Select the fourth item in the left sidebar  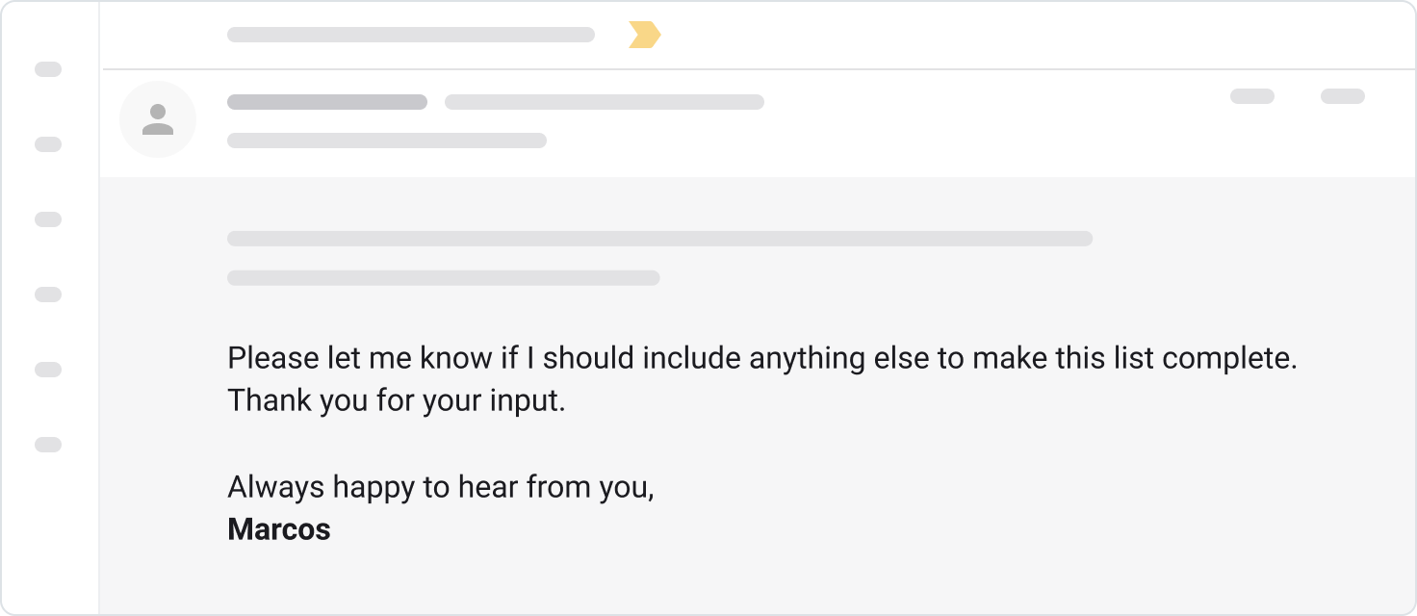48,295
